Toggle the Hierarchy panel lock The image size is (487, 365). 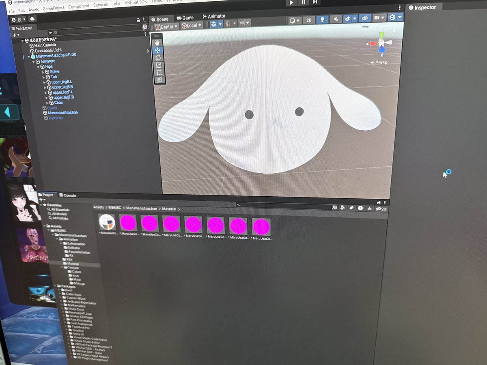coord(138,20)
